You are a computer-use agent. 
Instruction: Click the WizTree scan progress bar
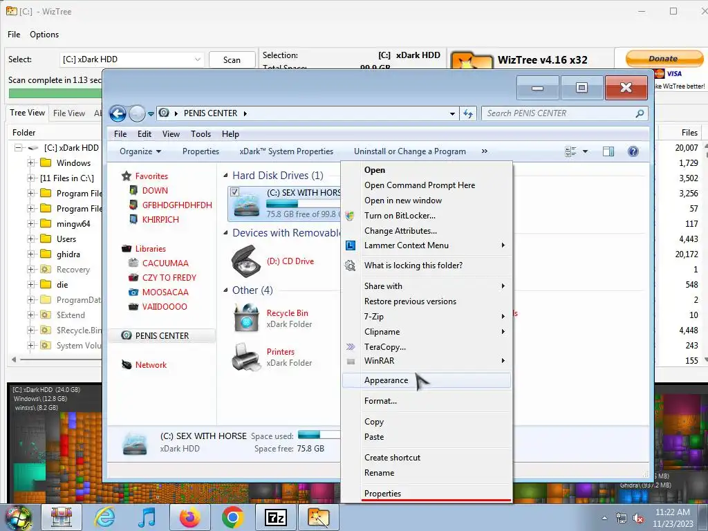[55, 93]
